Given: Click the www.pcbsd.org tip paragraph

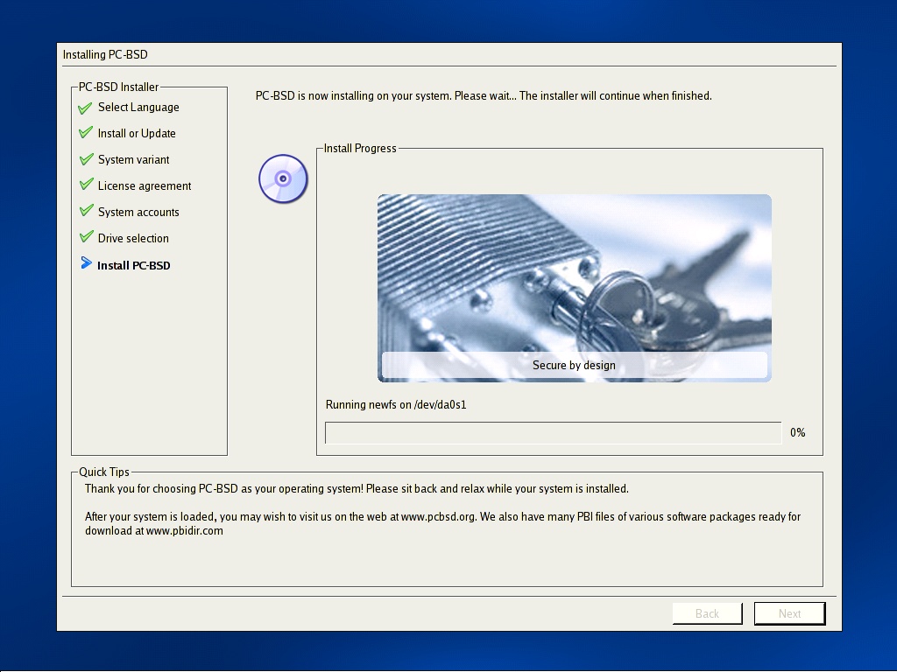Looking at the screenshot, I should tap(442, 523).
